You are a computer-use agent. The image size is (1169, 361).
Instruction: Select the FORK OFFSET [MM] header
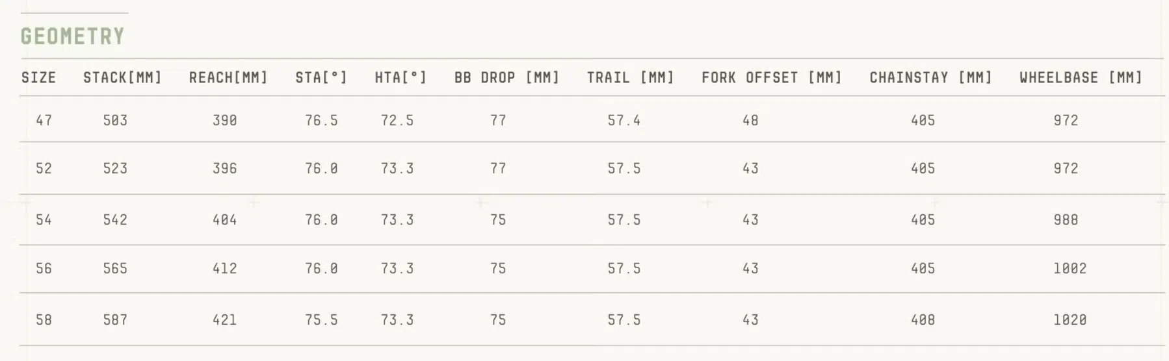(771, 78)
